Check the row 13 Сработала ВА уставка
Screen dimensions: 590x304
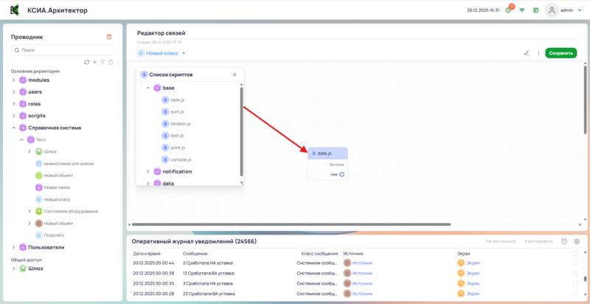[575, 273]
